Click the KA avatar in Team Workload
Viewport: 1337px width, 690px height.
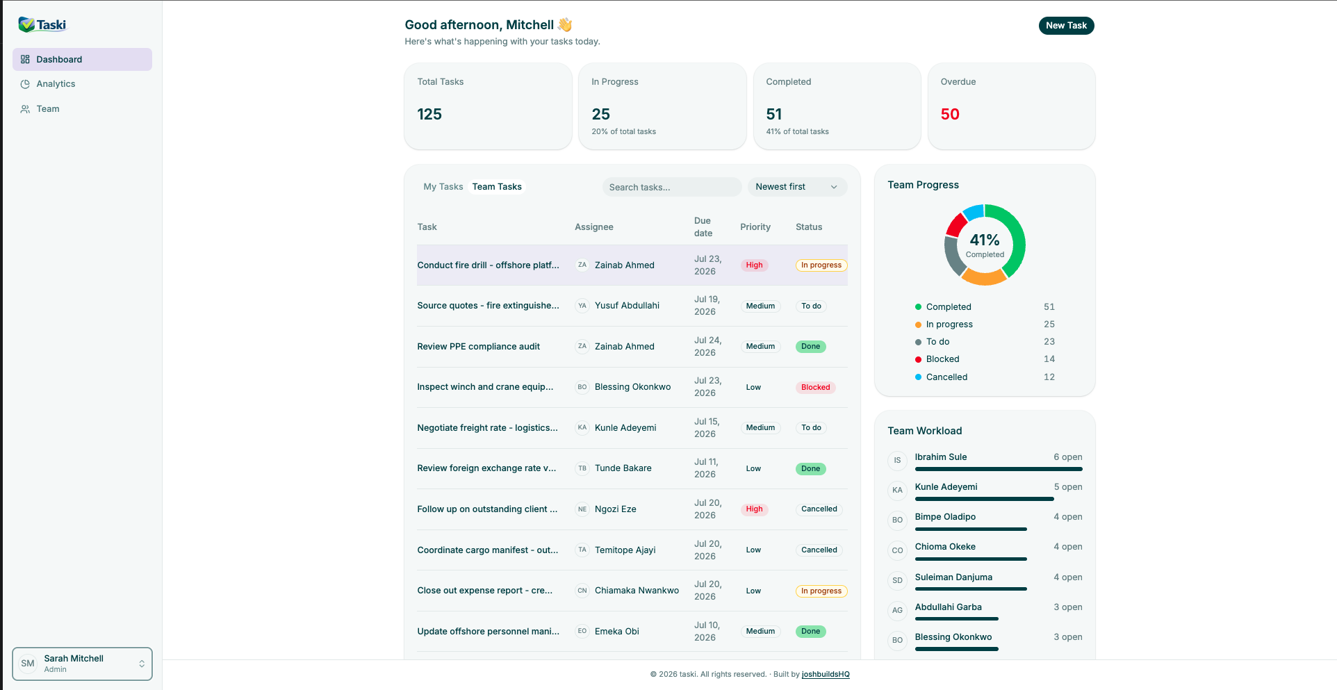coord(898,490)
